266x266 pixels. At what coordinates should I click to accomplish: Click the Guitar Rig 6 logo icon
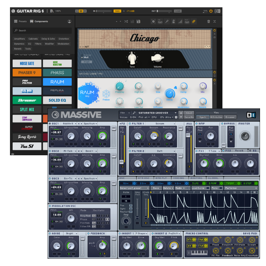(x=13, y=11)
